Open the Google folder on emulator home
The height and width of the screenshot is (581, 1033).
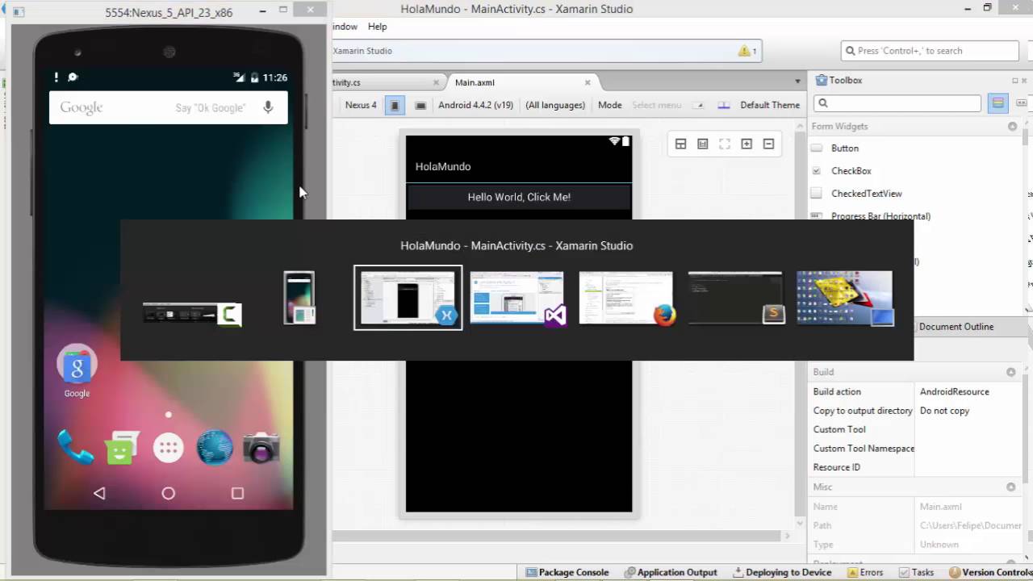pos(77,371)
